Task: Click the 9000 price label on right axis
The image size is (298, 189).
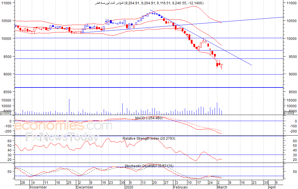Action: pos(293,74)
